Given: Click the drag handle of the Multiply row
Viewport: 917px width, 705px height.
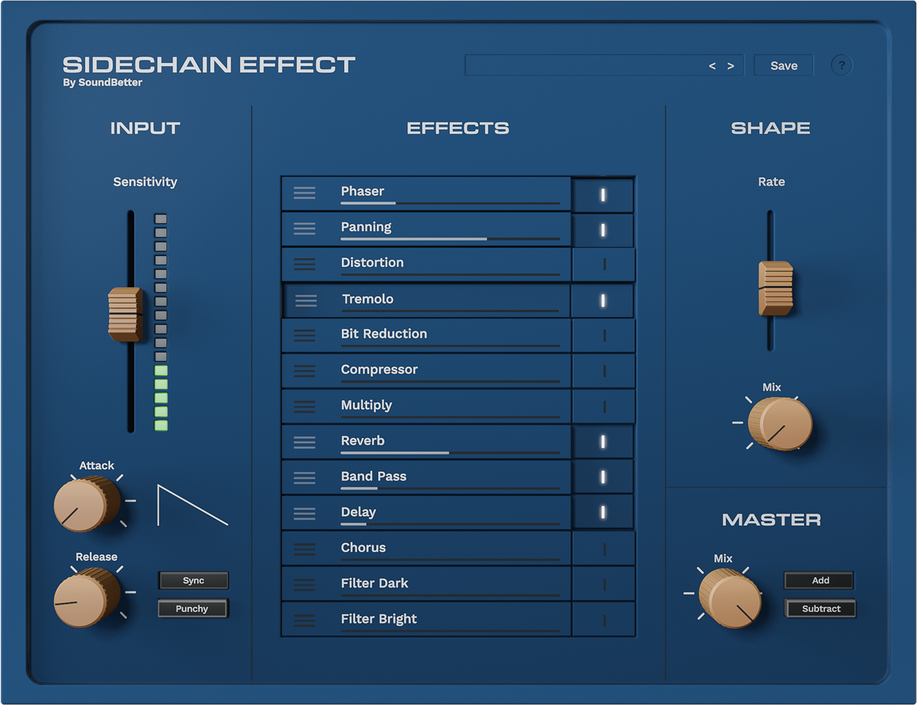Looking at the screenshot, I should point(304,407).
